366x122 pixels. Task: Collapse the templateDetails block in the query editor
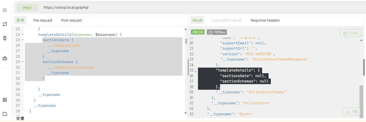[23, 35]
